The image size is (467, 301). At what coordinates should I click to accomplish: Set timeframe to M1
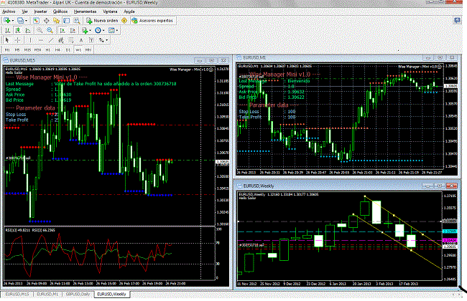tap(7, 50)
